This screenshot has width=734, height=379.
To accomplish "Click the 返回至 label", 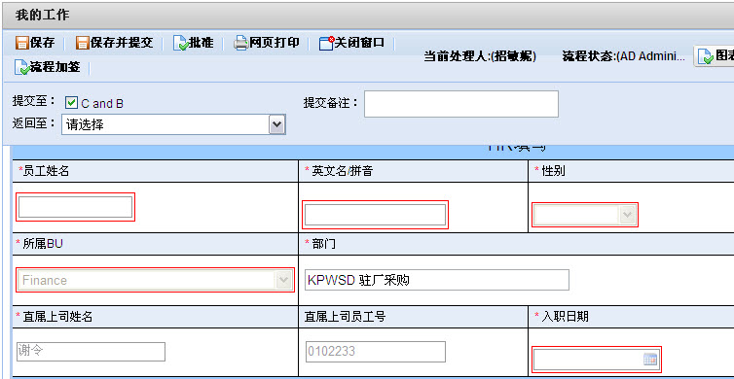I will [x=34, y=123].
